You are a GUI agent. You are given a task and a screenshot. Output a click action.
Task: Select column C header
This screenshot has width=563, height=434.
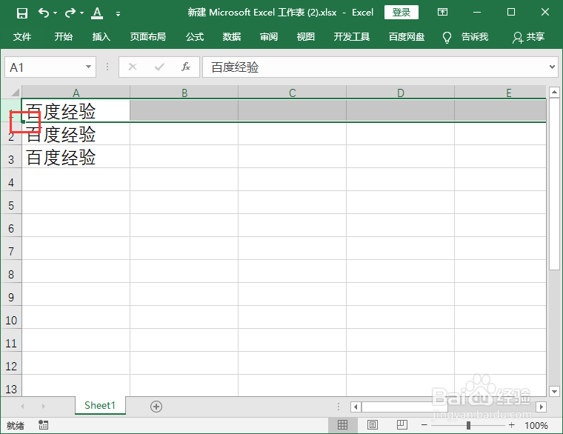[293, 93]
